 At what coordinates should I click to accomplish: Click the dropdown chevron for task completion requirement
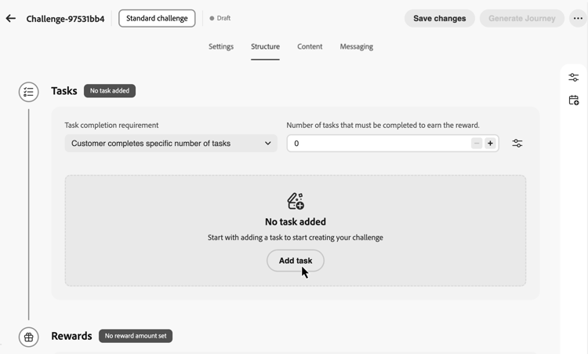(x=268, y=143)
